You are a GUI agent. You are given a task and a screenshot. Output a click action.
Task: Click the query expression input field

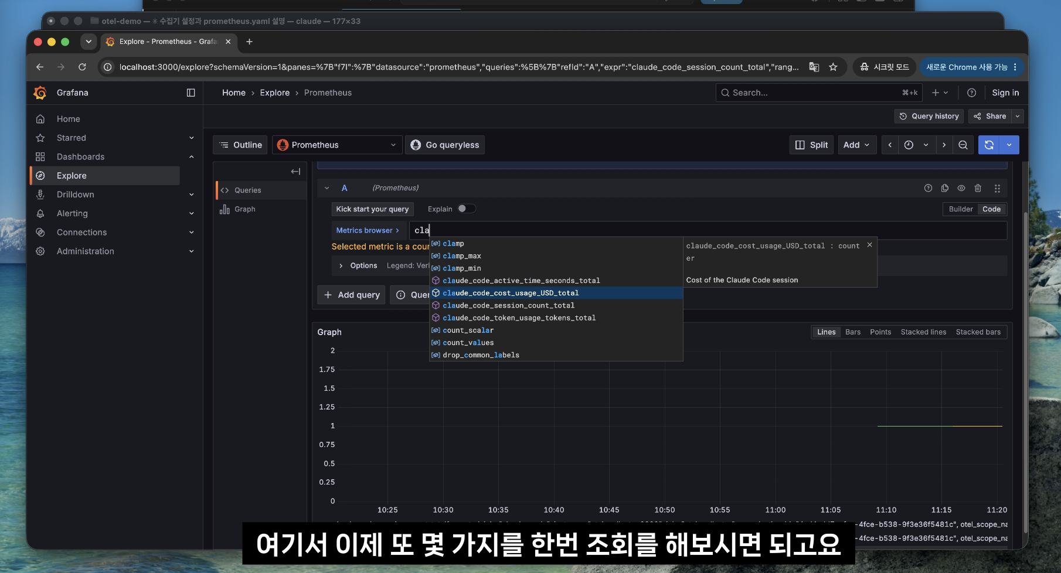coord(708,230)
